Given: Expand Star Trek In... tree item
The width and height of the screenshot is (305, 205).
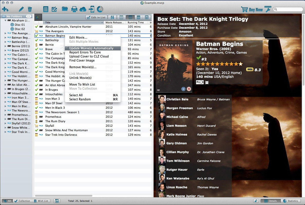Looking at the screenshot, I should point(5,132).
